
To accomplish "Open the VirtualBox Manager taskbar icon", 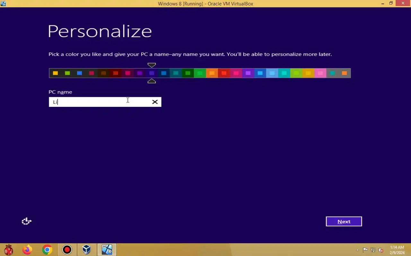I will [x=87, y=250].
